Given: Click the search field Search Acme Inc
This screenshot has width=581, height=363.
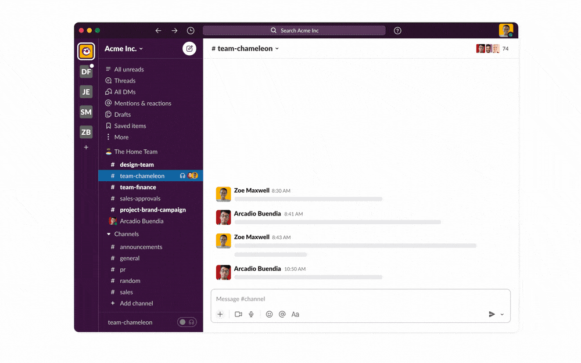Looking at the screenshot, I should click(294, 30).
